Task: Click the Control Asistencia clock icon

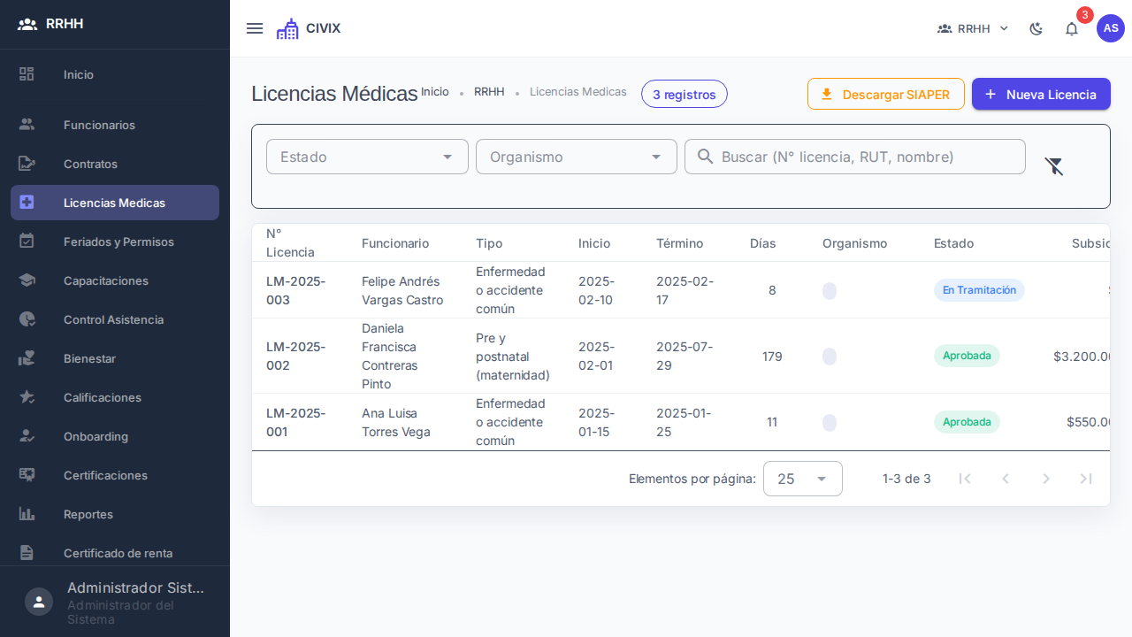Action: [x=27, y=319]
